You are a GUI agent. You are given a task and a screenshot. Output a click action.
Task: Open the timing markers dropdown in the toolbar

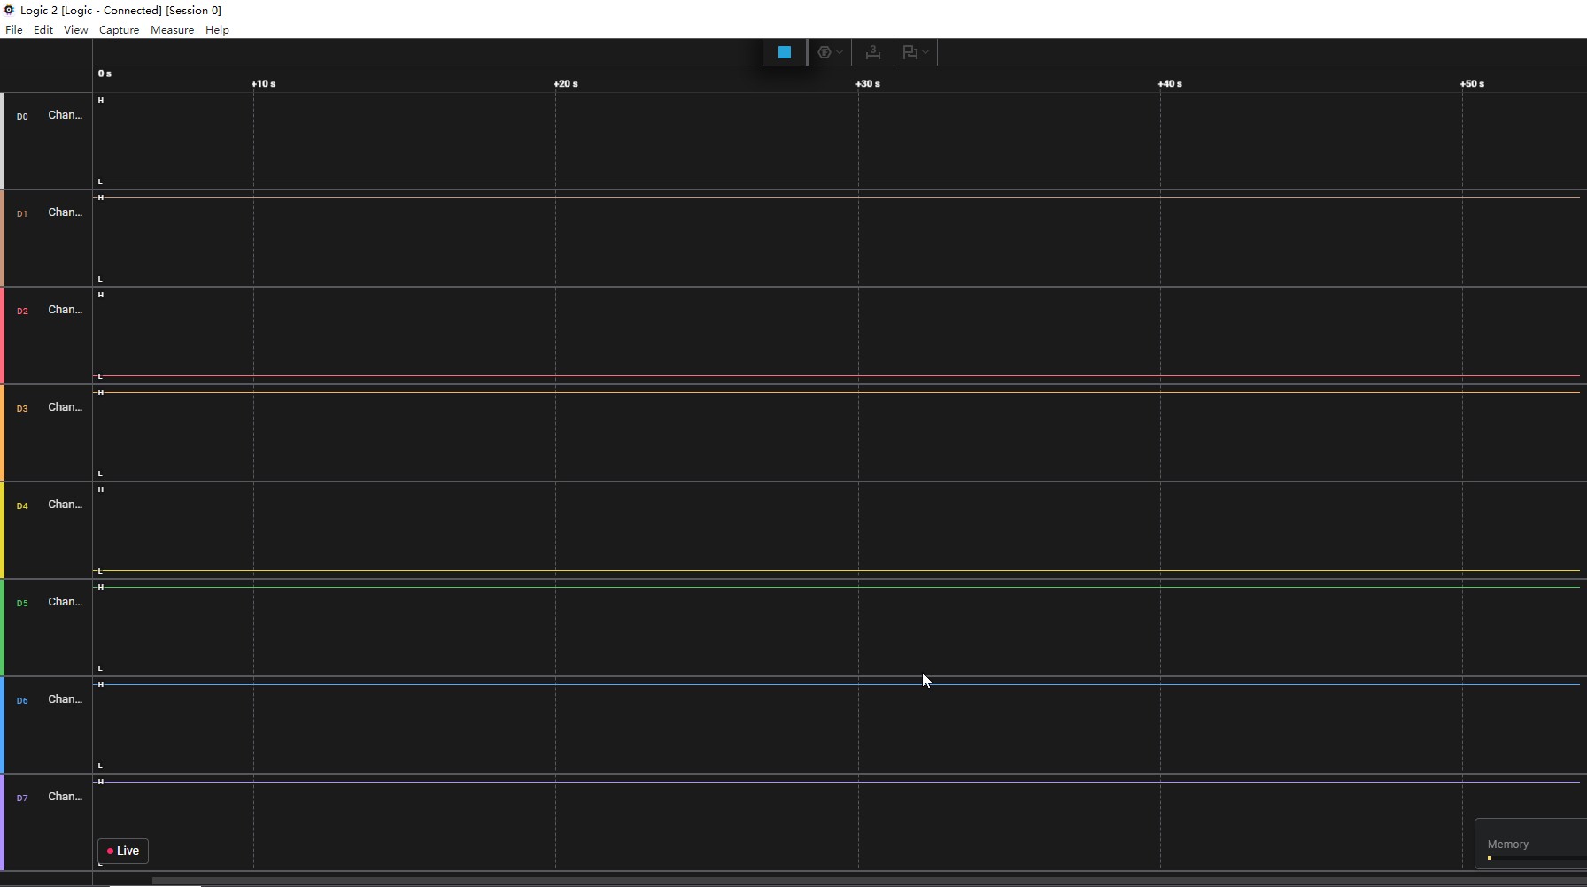[x=916, y=52]
